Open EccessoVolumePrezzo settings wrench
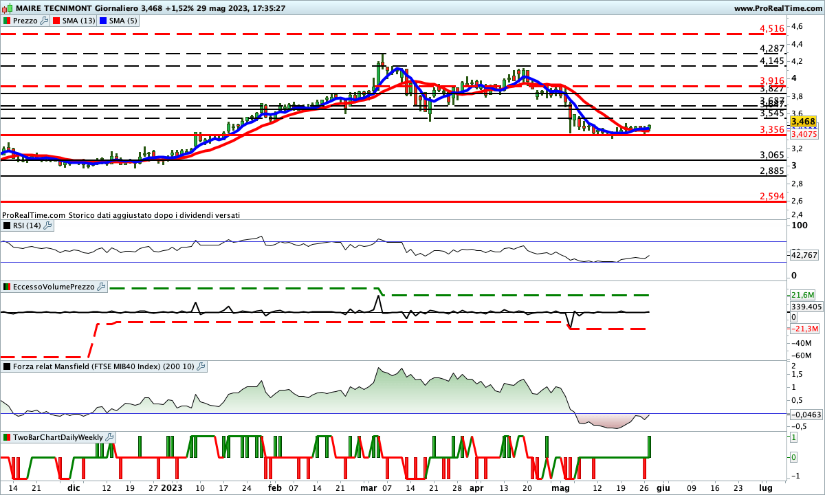This screenshot has height=495, width=825. tap(102, 287)
